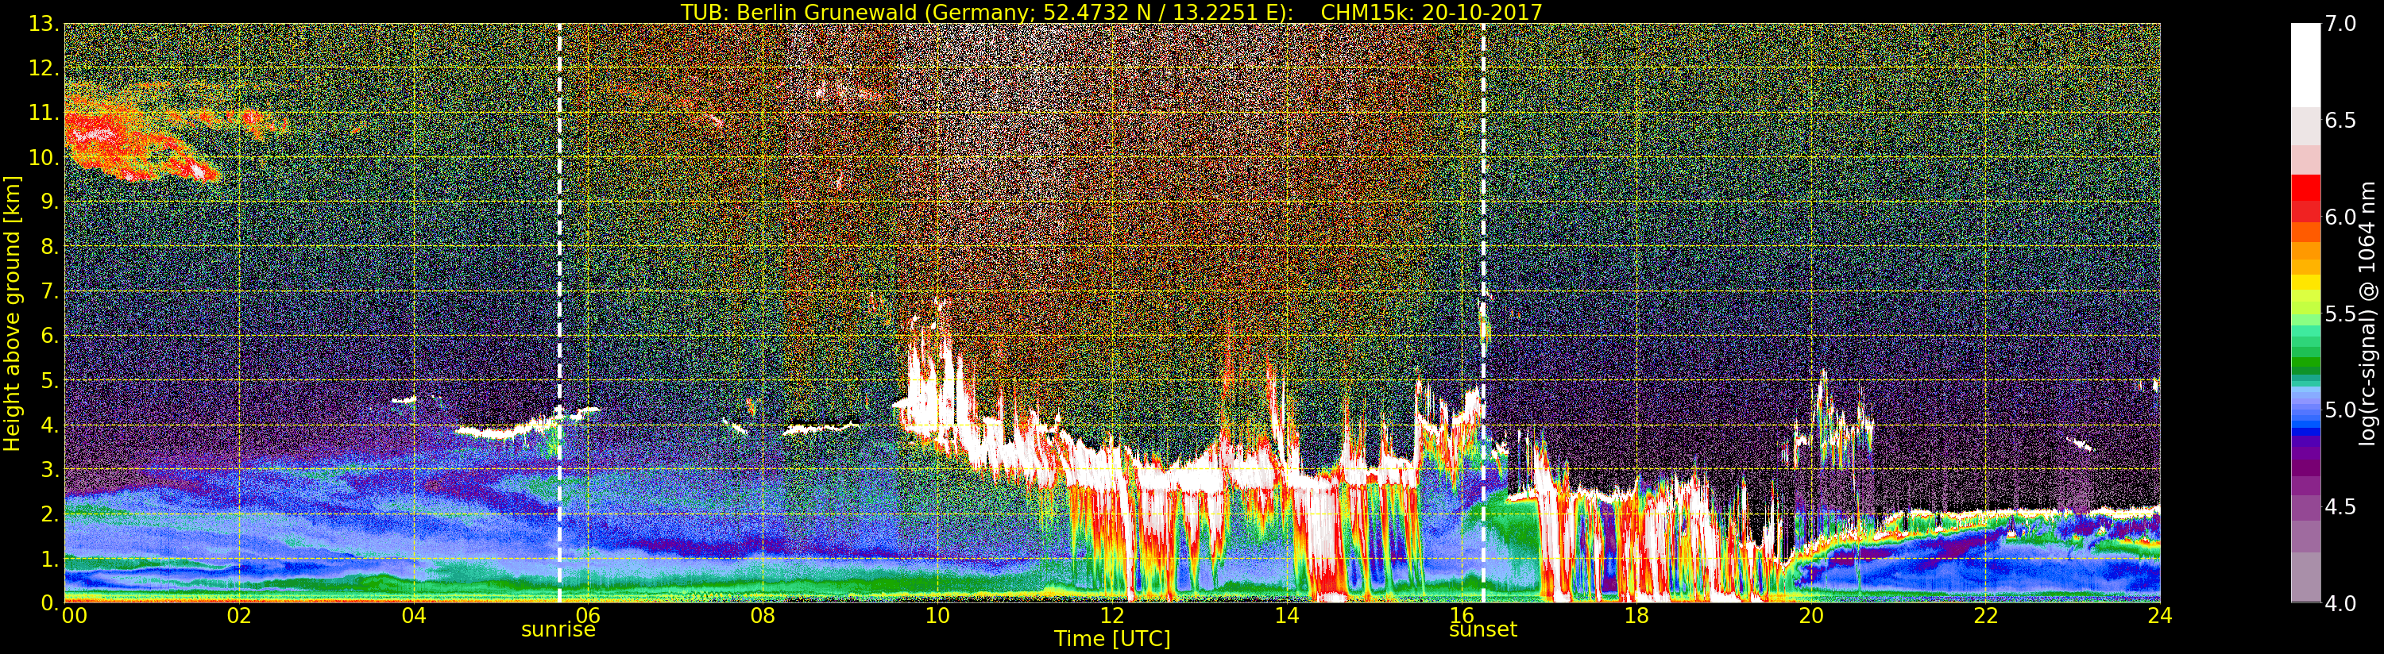Pick the white segment at the colorbar top
Screen dimensions: 2384x654
2305,65
